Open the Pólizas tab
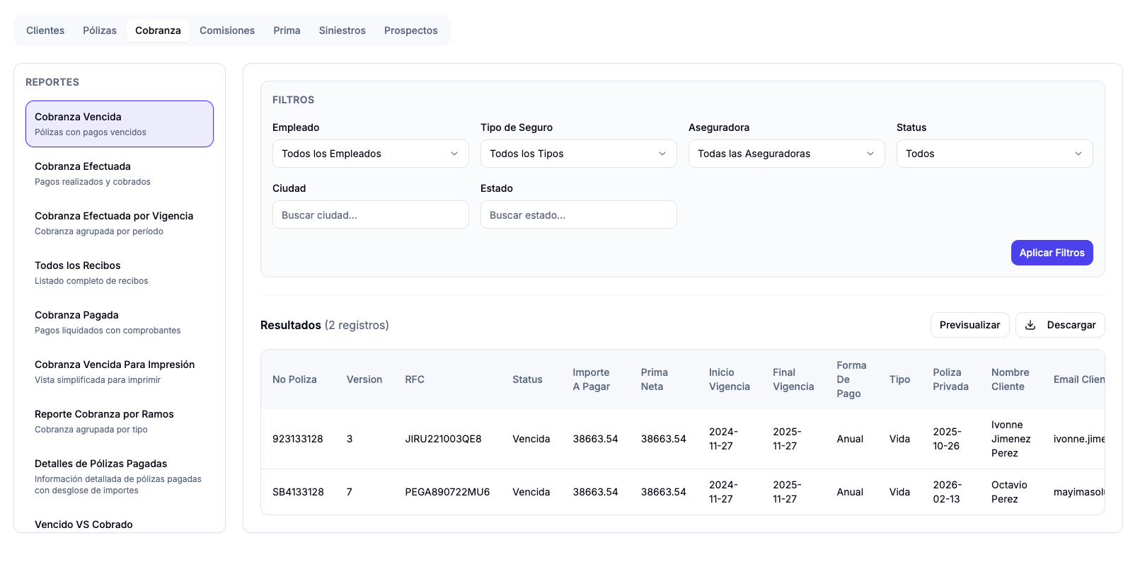Image resolution: width=1140 pixels, height=562 pixels. point(100,30)
